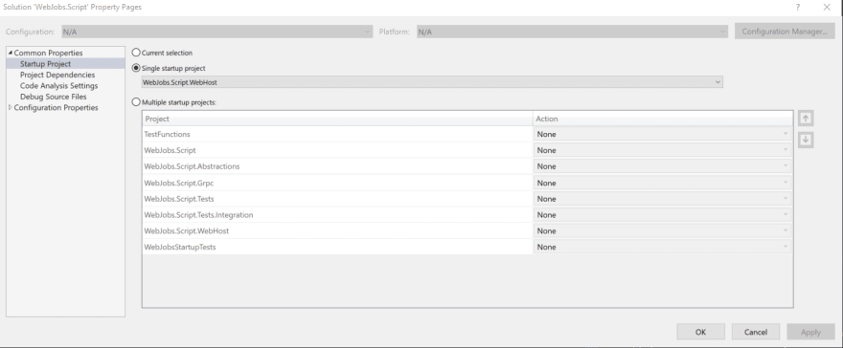
Task: Click the Configuration dropdown showing N/A
Action: pyautogui.click(x=216, y=32)
